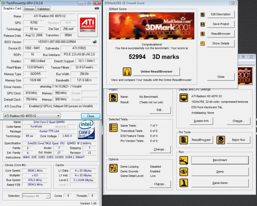Click the Core Voltage 1.420 V value

[67, 136]
